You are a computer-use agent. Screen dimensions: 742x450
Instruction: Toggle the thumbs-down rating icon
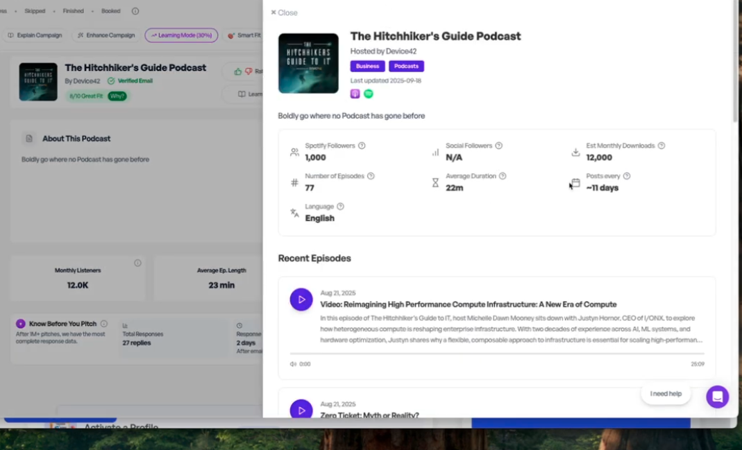click(x=248, y=70)
